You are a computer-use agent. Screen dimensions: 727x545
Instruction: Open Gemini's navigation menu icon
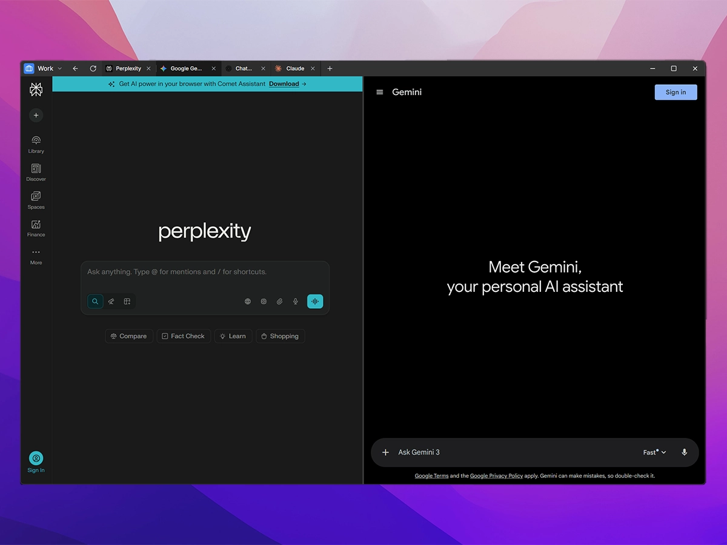click(x=379, y=92)
